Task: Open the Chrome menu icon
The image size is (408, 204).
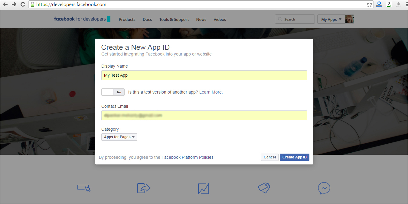Action: pos(406,5)
